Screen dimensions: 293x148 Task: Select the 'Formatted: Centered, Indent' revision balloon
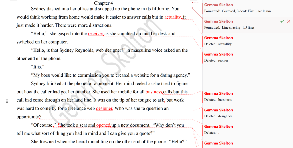(x=248, y=8)
